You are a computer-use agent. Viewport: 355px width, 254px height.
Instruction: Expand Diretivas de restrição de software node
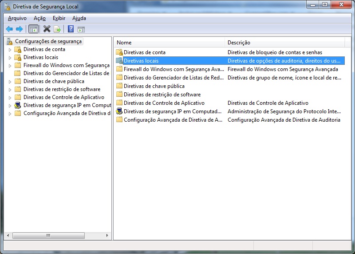(x=10, y=90)
